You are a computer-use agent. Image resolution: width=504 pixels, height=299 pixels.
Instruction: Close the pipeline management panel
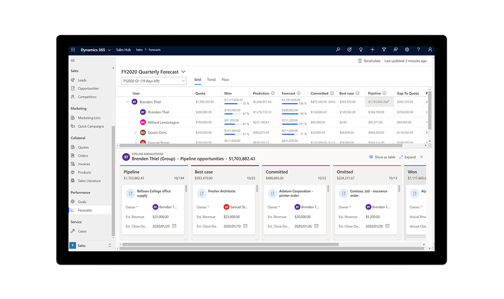421,157
